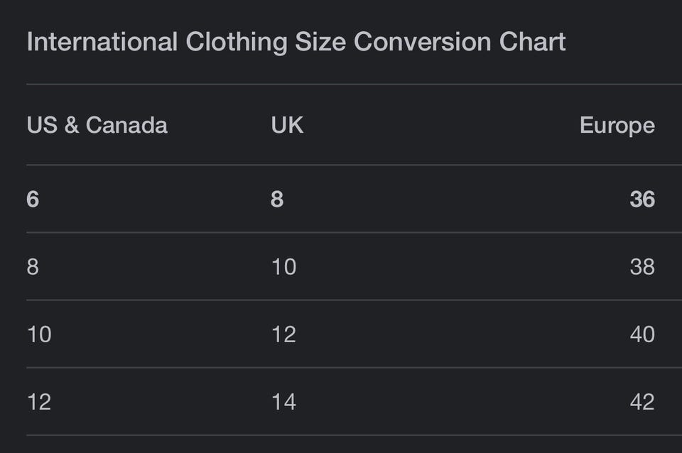This screenshot has width=682, height=453.
Task: Click Europe size 38 cell
Action: [642, 267]
